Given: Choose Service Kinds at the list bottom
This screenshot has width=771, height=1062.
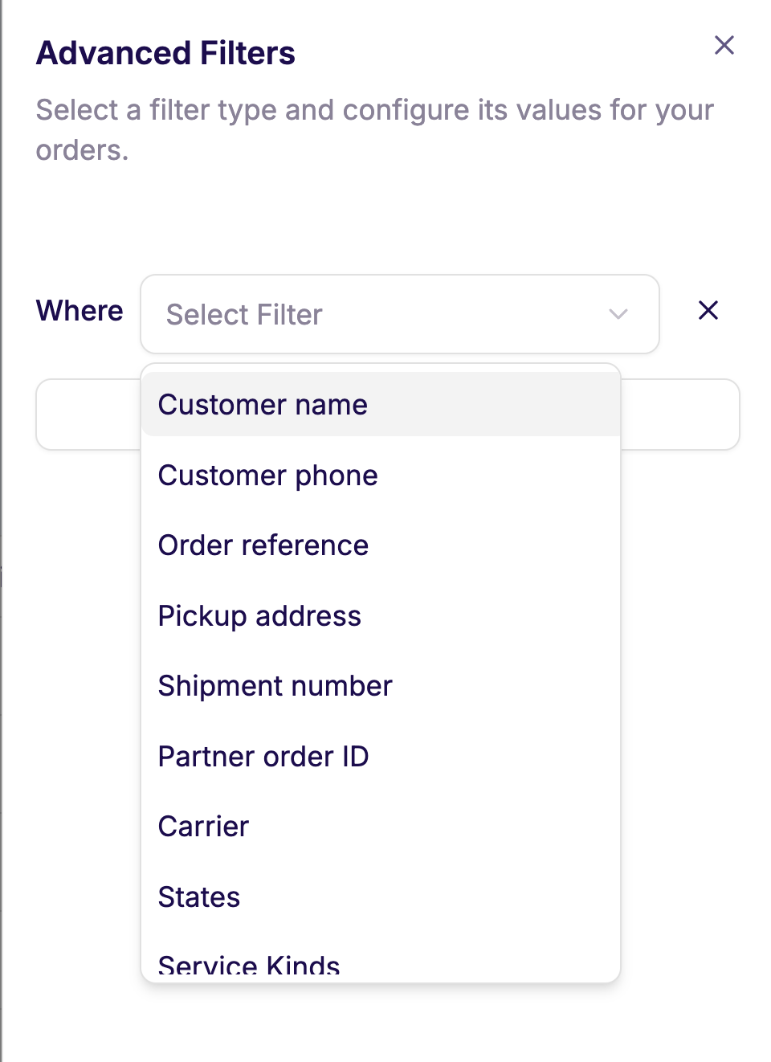Looking at the screenshot, I should [249, 964].
